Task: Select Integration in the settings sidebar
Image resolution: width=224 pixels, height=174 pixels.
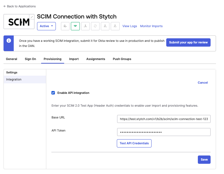Action: point(25,79)
